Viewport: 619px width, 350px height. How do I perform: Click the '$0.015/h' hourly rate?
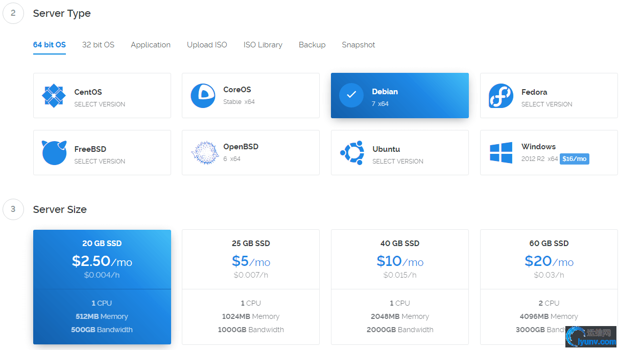[400, 275]
